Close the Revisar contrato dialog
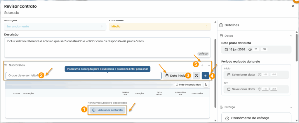The height and width of the screenshot is (123, 299). pos(293,6)
